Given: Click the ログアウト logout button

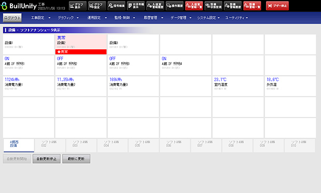Looking at the screenshot, I should 12,18.
